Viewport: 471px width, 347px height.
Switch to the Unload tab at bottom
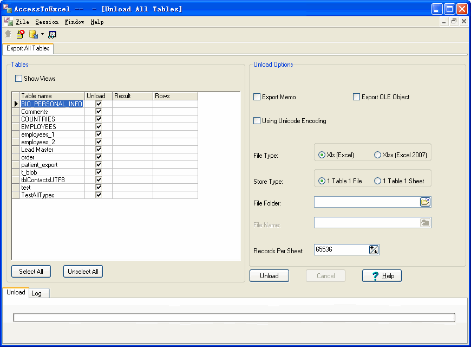click(x=16, y=292)
